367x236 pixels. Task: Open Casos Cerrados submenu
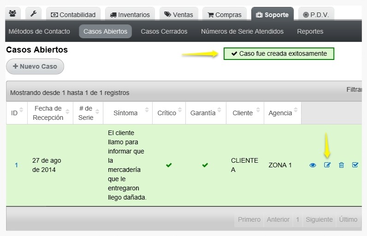click(164, 31)
